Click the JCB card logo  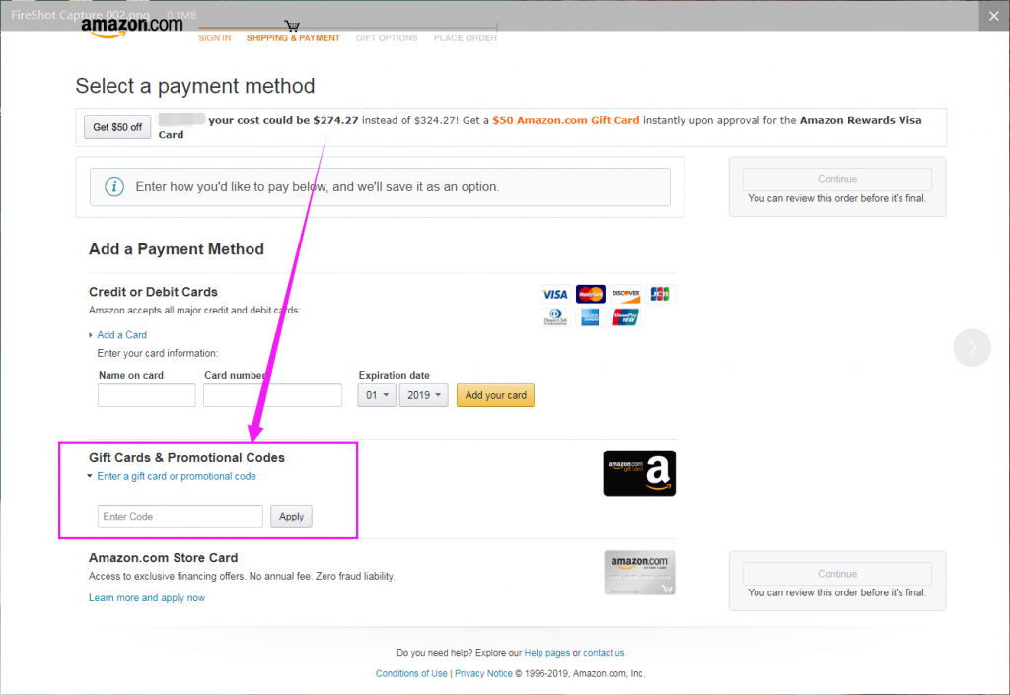pyautogui.click(x=660, y=294)
